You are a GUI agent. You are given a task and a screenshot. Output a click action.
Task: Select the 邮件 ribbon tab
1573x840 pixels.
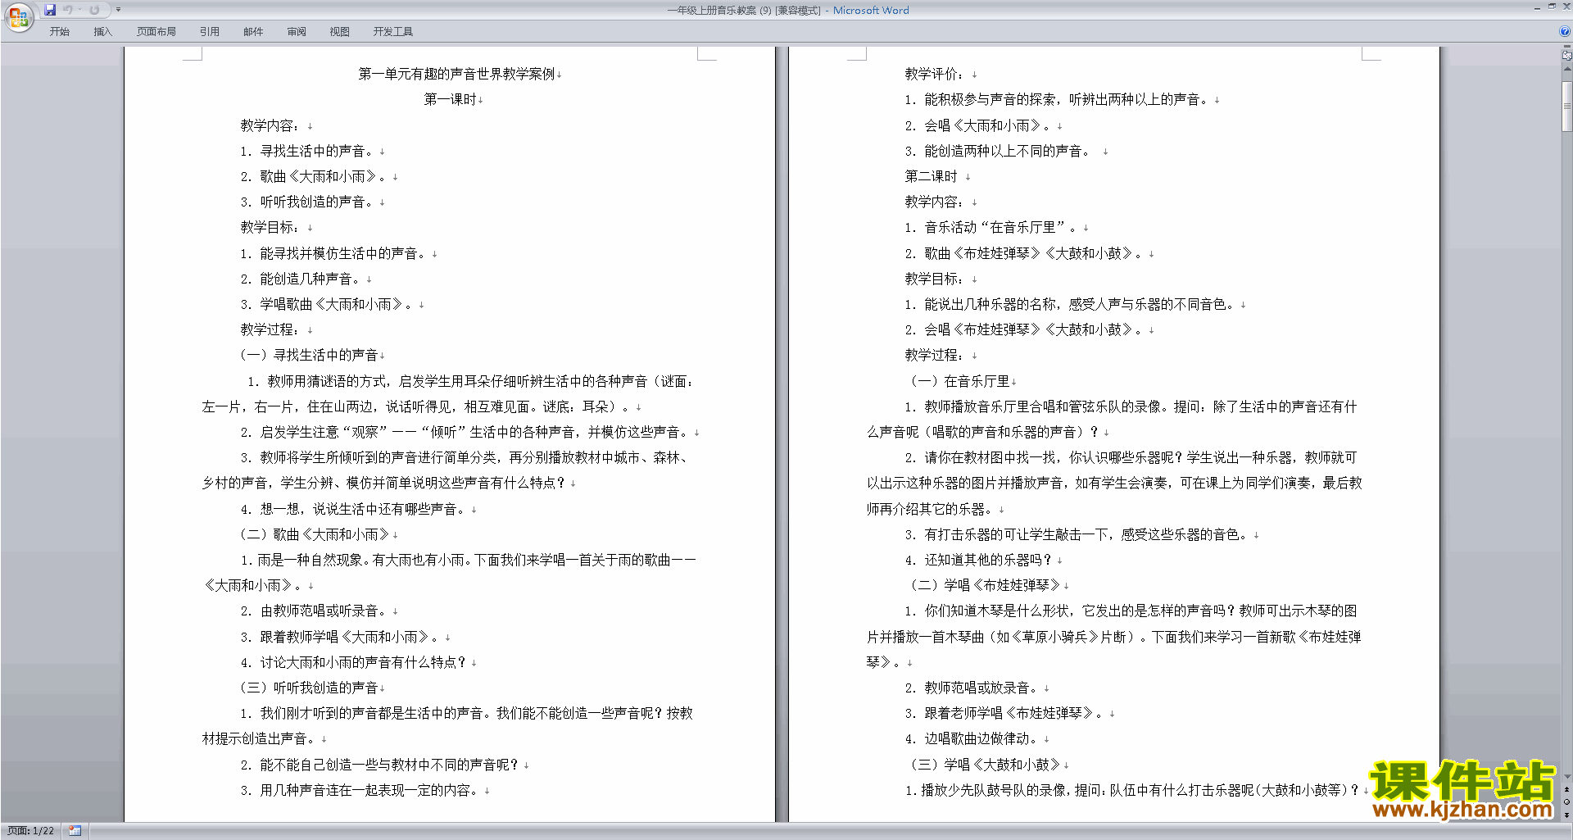[253, 32]
